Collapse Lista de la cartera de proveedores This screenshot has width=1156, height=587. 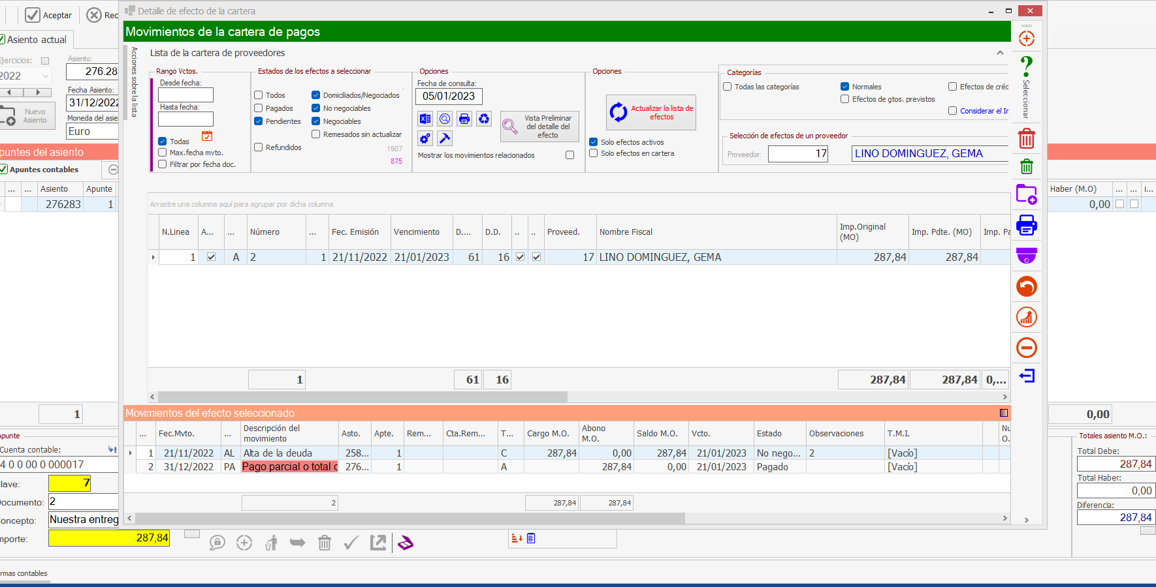1000,53
